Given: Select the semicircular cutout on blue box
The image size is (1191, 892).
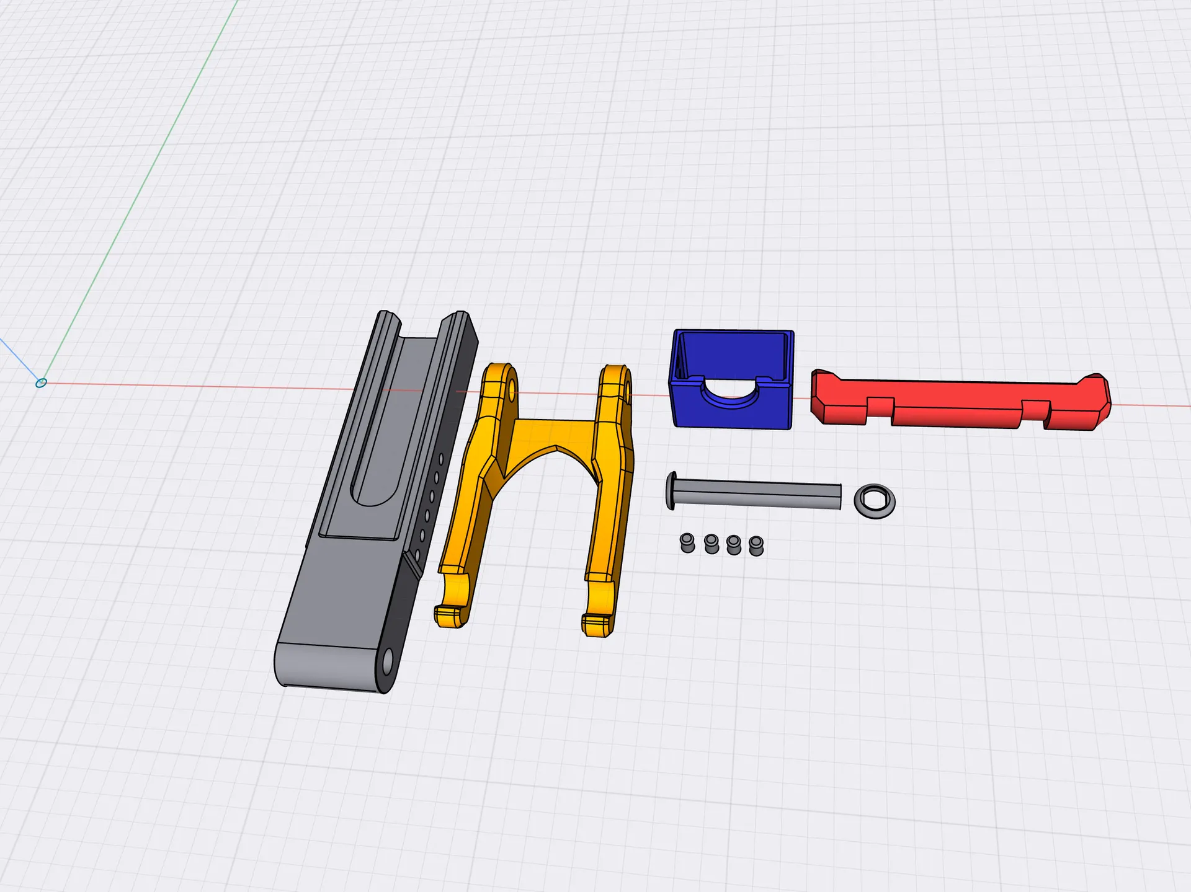Looking at the screenshot, I should (731, 394).
